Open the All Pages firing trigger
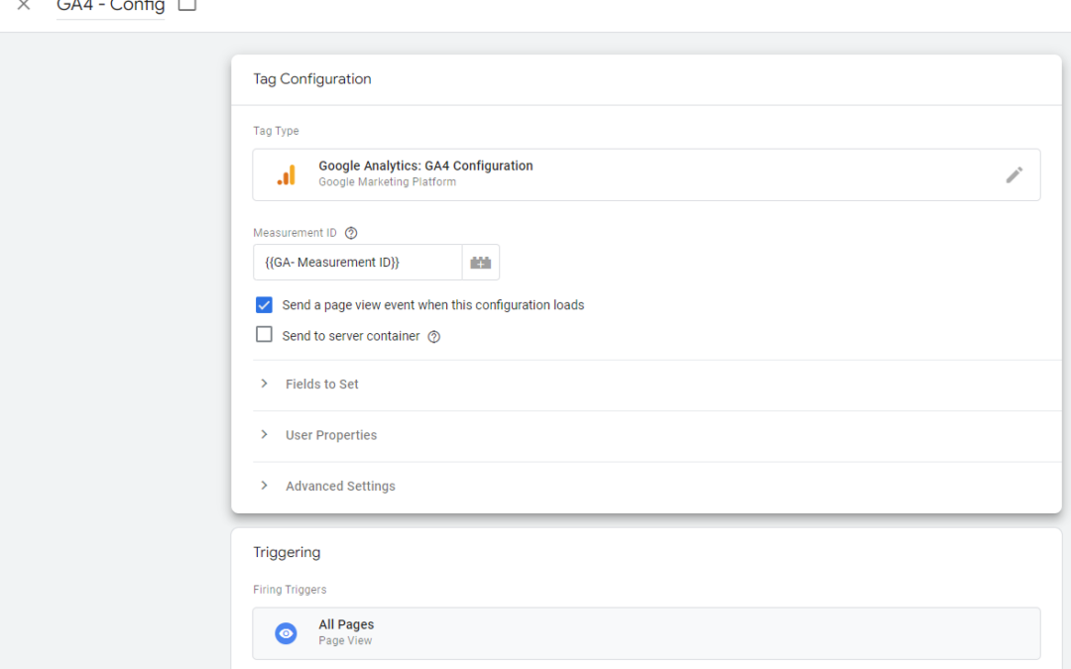The height and width of the screenshot is (669, 1071). click(x=647, y=633)
